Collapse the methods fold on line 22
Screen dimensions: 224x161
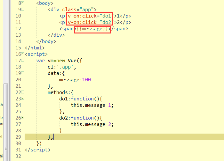point(23,92)
